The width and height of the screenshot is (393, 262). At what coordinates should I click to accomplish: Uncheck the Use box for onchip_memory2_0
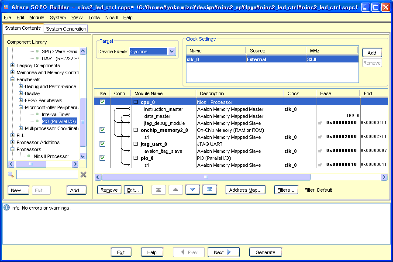(x=102, y=130)
